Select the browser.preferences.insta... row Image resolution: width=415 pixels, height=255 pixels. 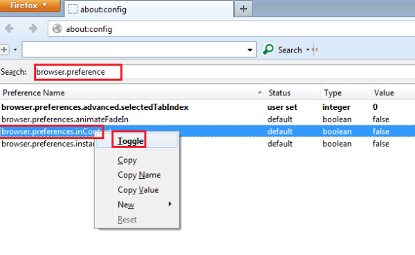pyautogui.click(x=207, y=144)
